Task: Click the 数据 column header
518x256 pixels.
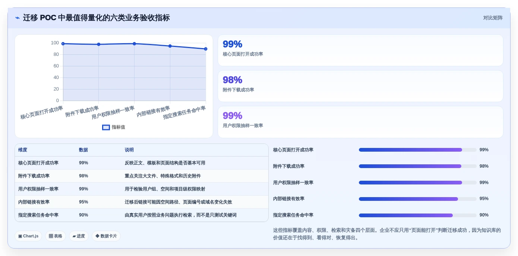Action: click(x=83, y=150)
